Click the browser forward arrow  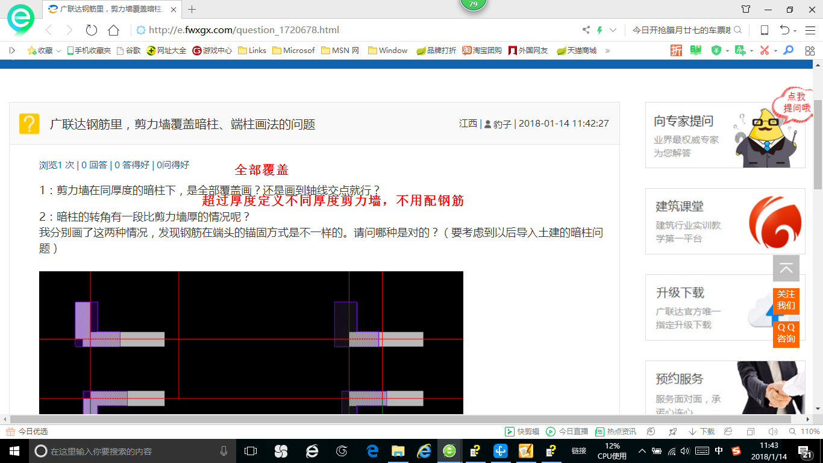pyautogui.click(x=69, y=30)
